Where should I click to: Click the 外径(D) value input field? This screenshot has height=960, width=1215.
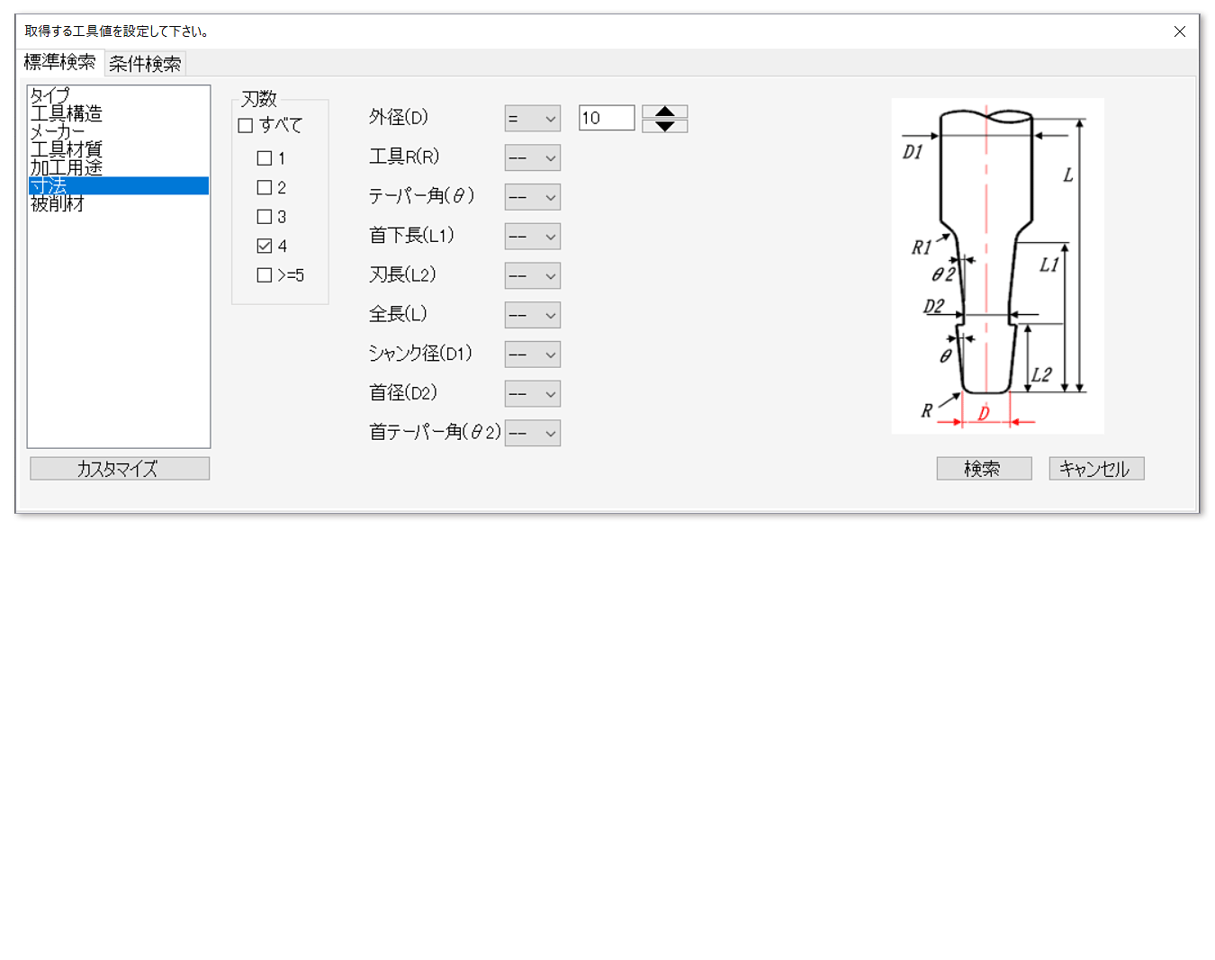pos(606,118)
